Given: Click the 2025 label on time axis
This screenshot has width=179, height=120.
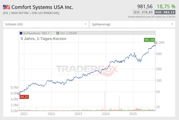Looking at the screenshot, I should tap(133, 114).
